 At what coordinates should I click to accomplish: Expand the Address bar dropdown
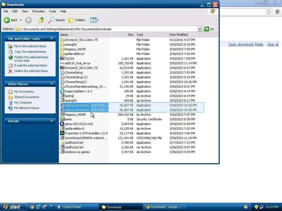click(x=200, y=29)
